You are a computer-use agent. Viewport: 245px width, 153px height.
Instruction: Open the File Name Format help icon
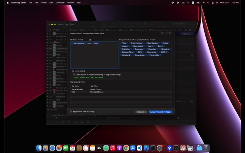click(x=90, y=40)
